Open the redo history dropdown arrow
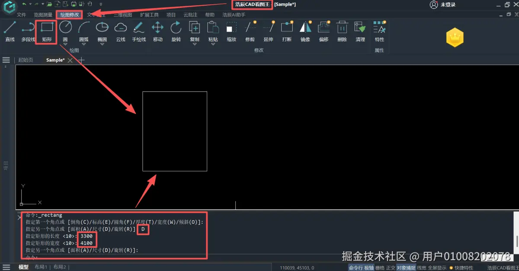Screen dimensions: 519x271 (x=43, y=4)
